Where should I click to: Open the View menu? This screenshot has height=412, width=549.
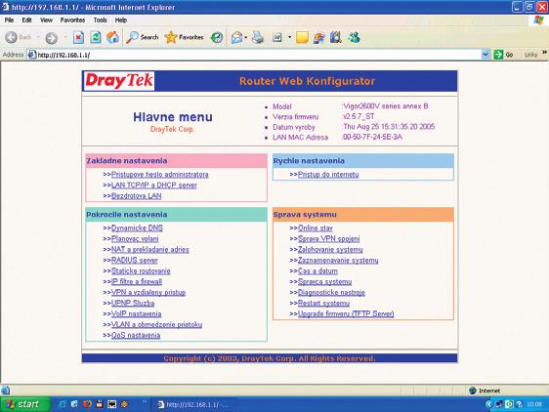coord(46,21)
